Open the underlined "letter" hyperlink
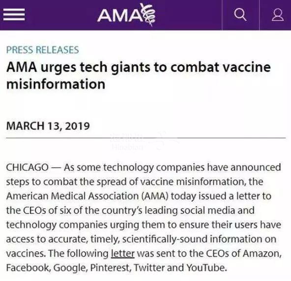Screen dimensions: 291x281 tap(123, 253)
